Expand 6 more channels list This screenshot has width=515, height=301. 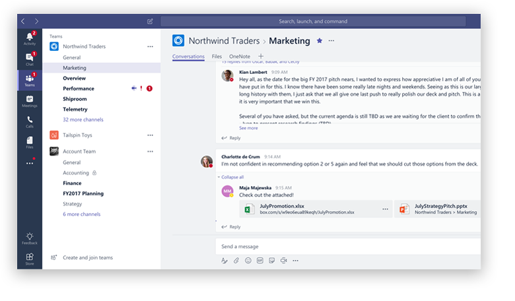(x=82, y=215)
